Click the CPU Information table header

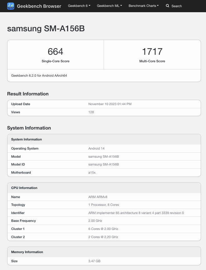tap(104, 188)
